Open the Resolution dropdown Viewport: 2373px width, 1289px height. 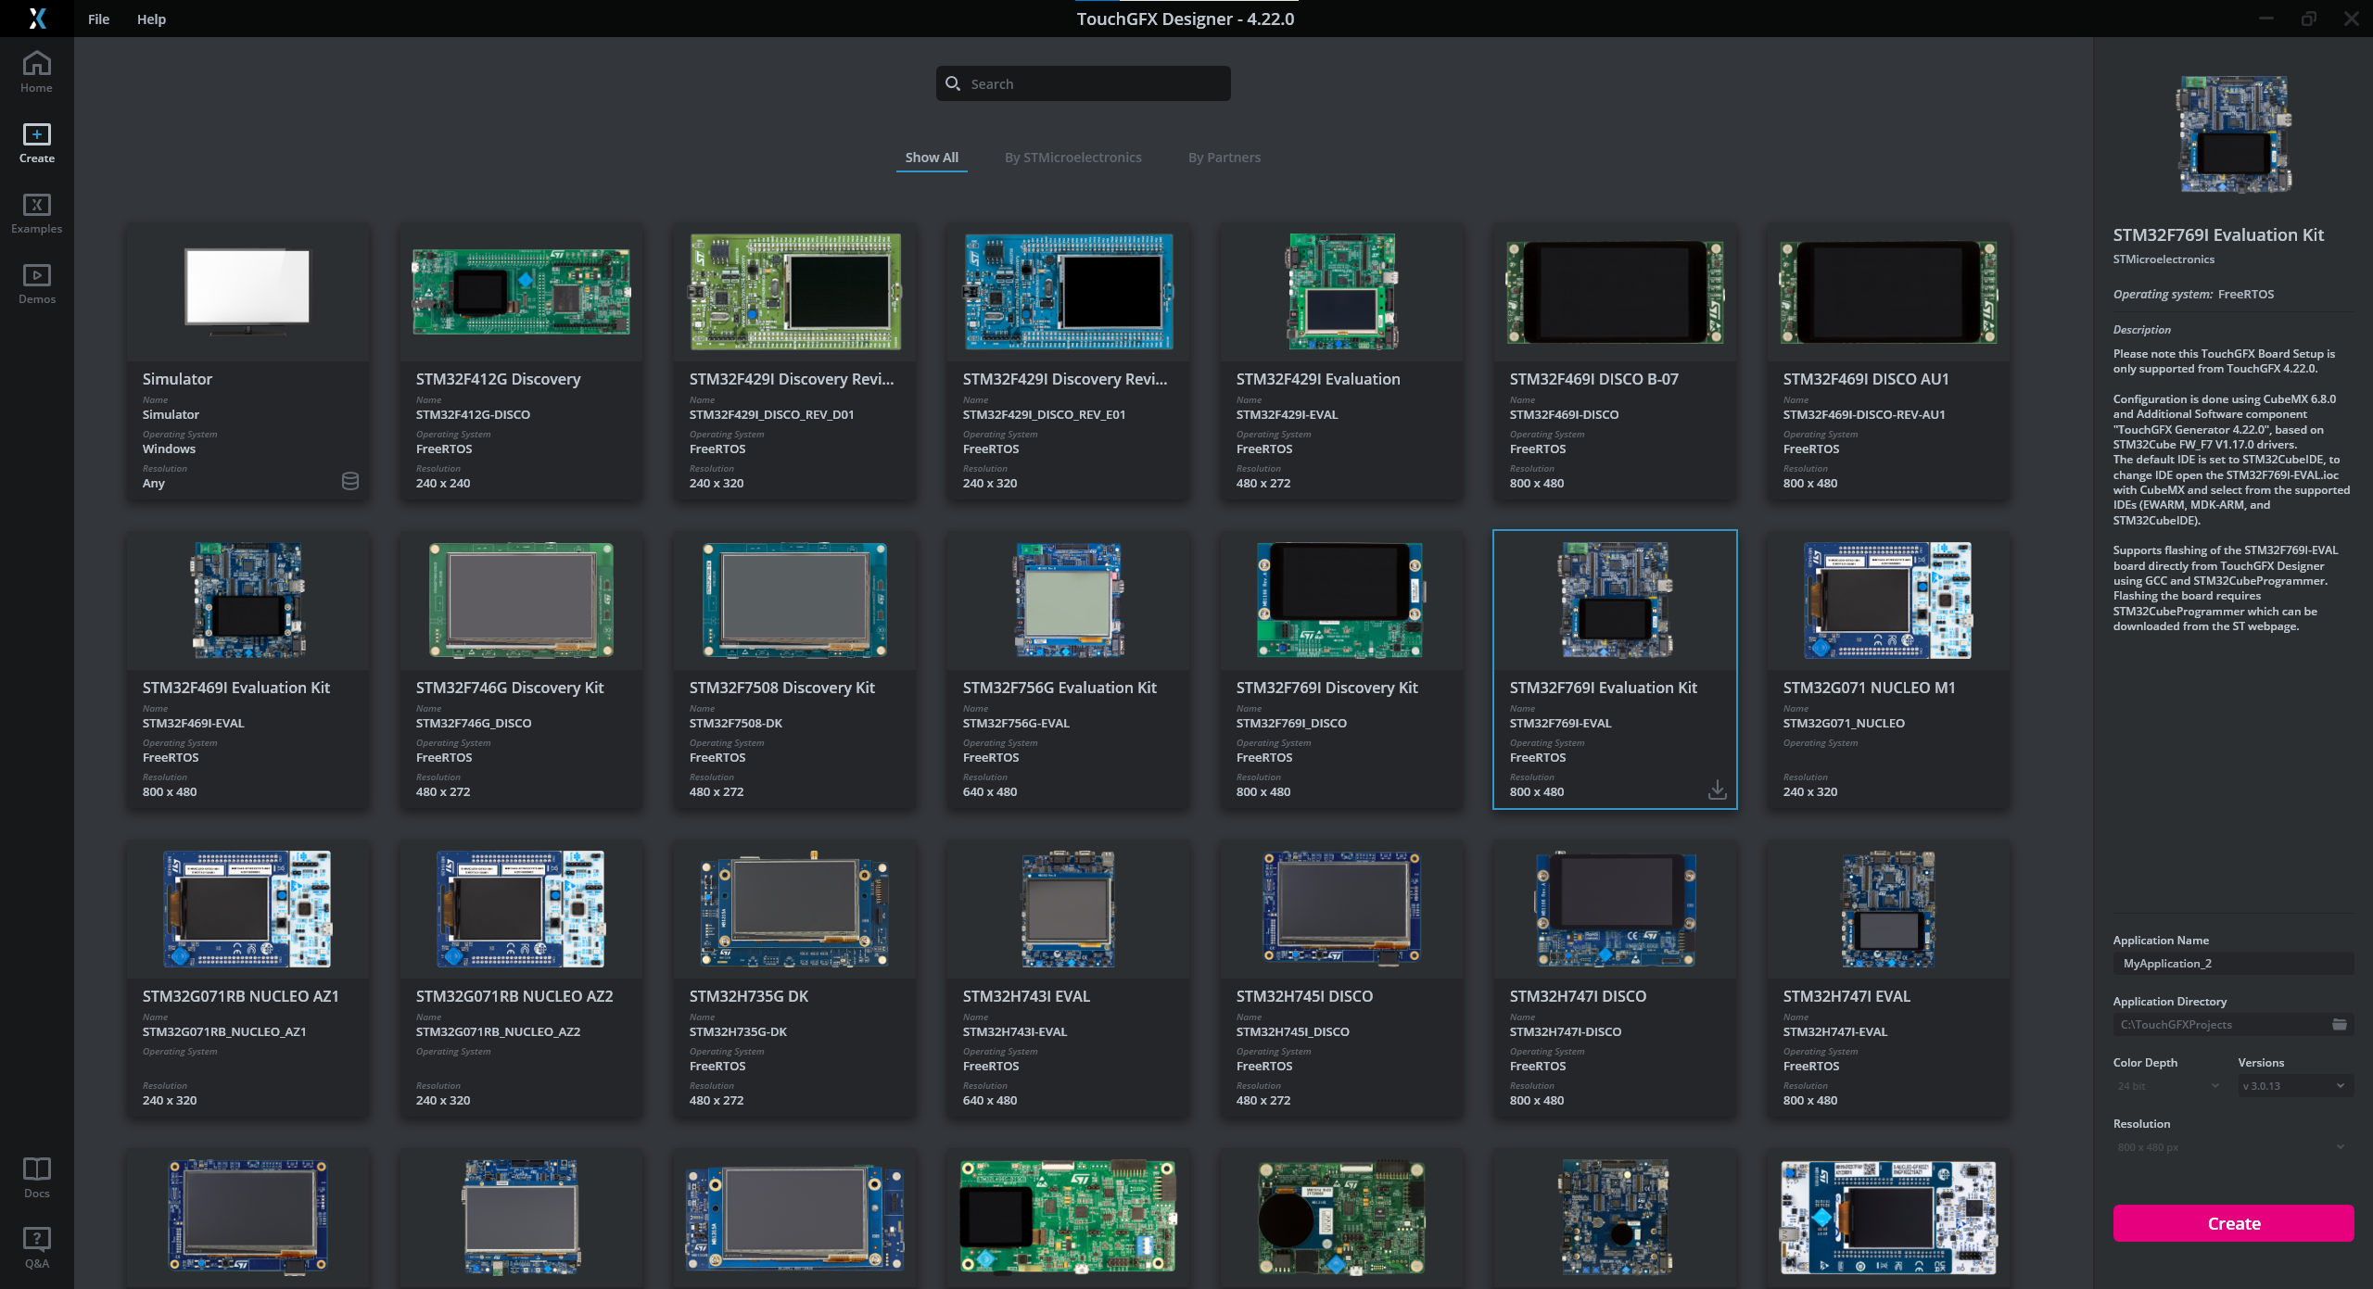2234,1147
